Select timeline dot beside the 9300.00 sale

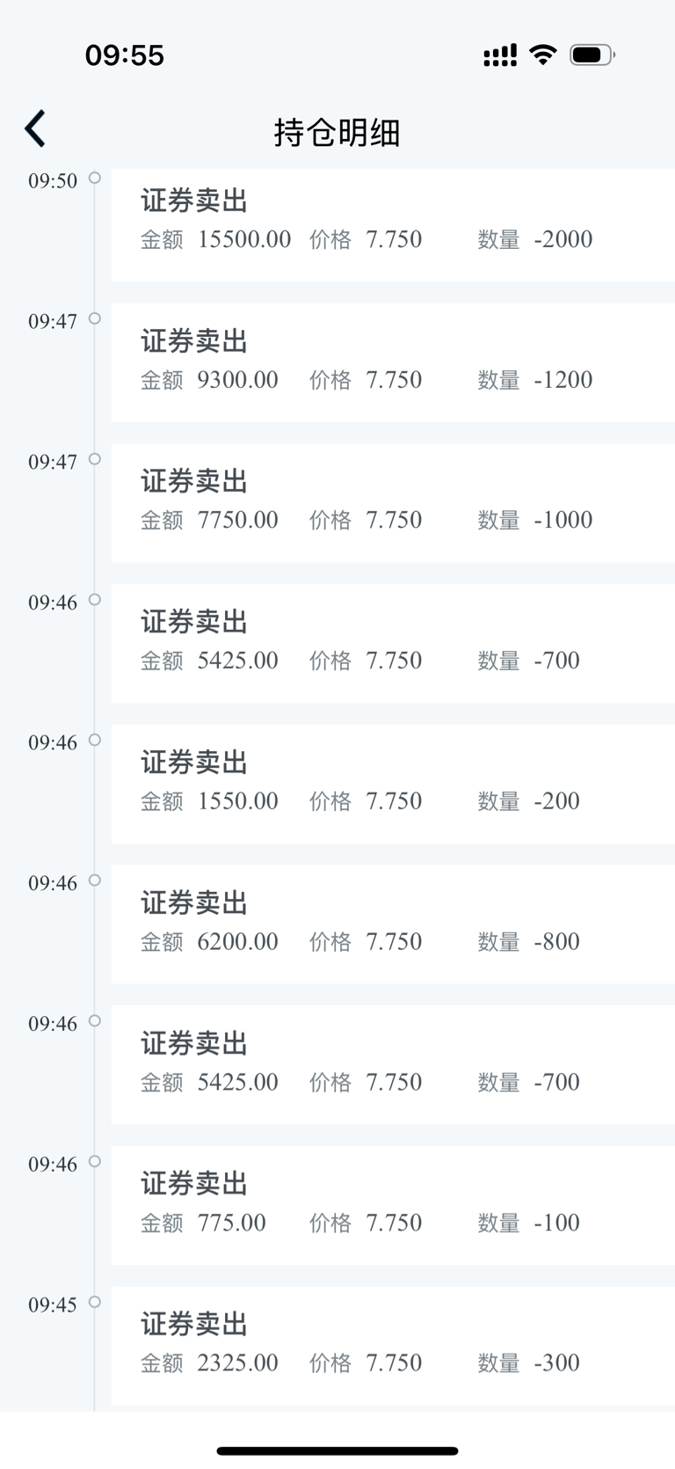point(95,318)
